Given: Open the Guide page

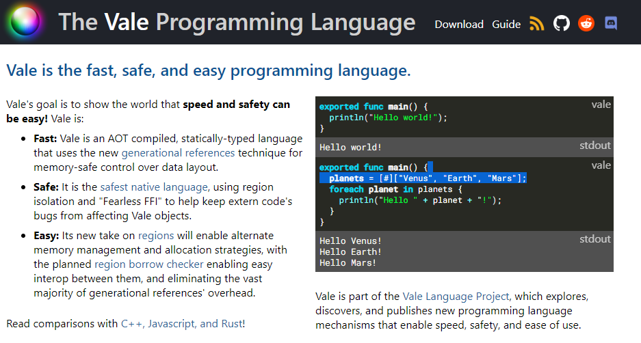Looking at the screenshot, I should pos(506,25).
